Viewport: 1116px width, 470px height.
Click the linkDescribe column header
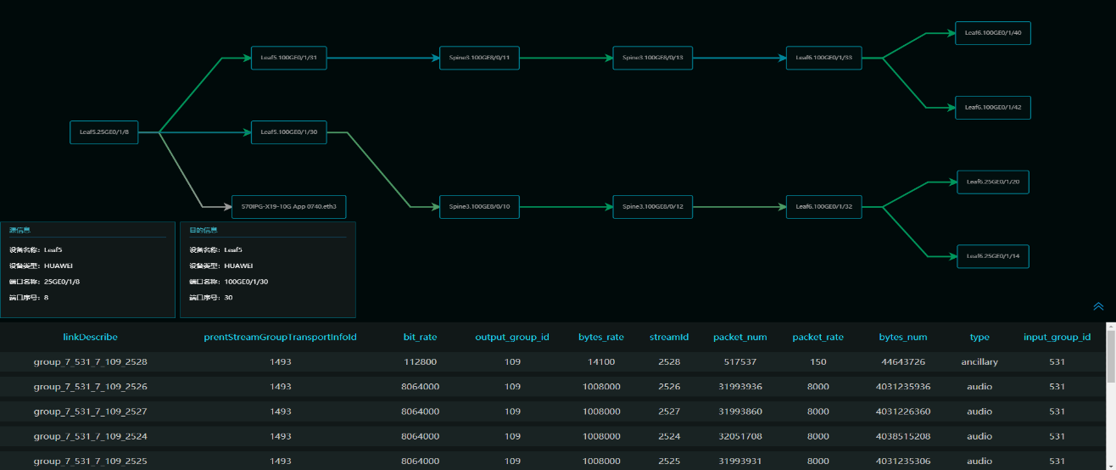point(90,337)
